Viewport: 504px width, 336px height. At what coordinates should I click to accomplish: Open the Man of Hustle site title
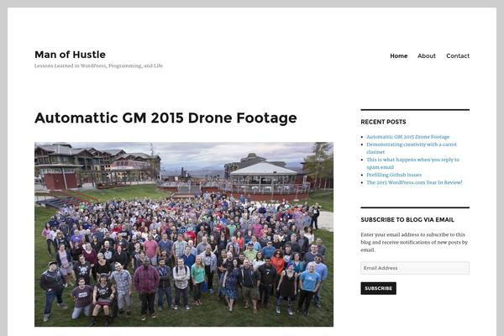pyautogui.click(x=70, y=55)
